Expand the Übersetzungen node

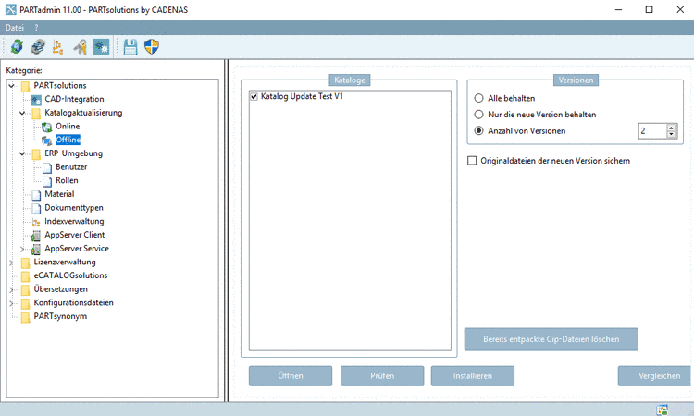pos(11,290)
